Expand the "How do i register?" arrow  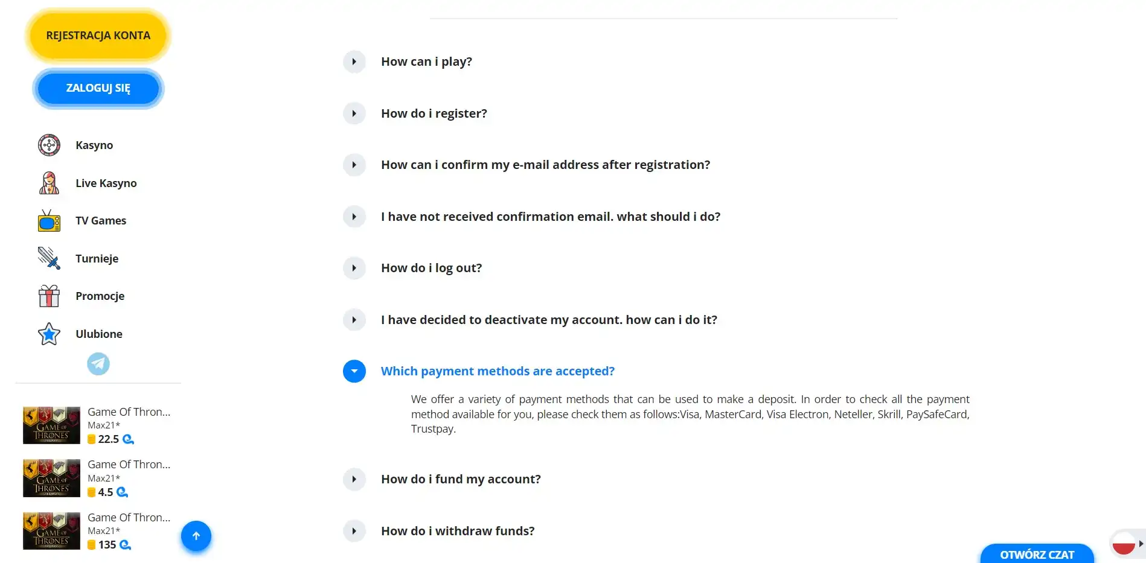coord(354,113)
